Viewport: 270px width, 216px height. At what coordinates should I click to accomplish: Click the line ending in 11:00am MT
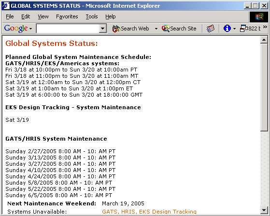(x=72, y=76)
